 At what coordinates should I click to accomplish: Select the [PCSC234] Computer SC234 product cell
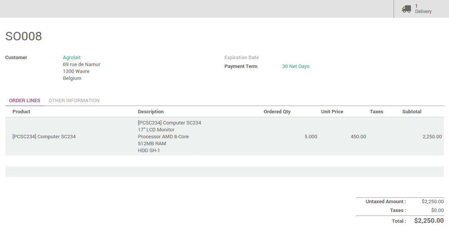pos(44,136)
